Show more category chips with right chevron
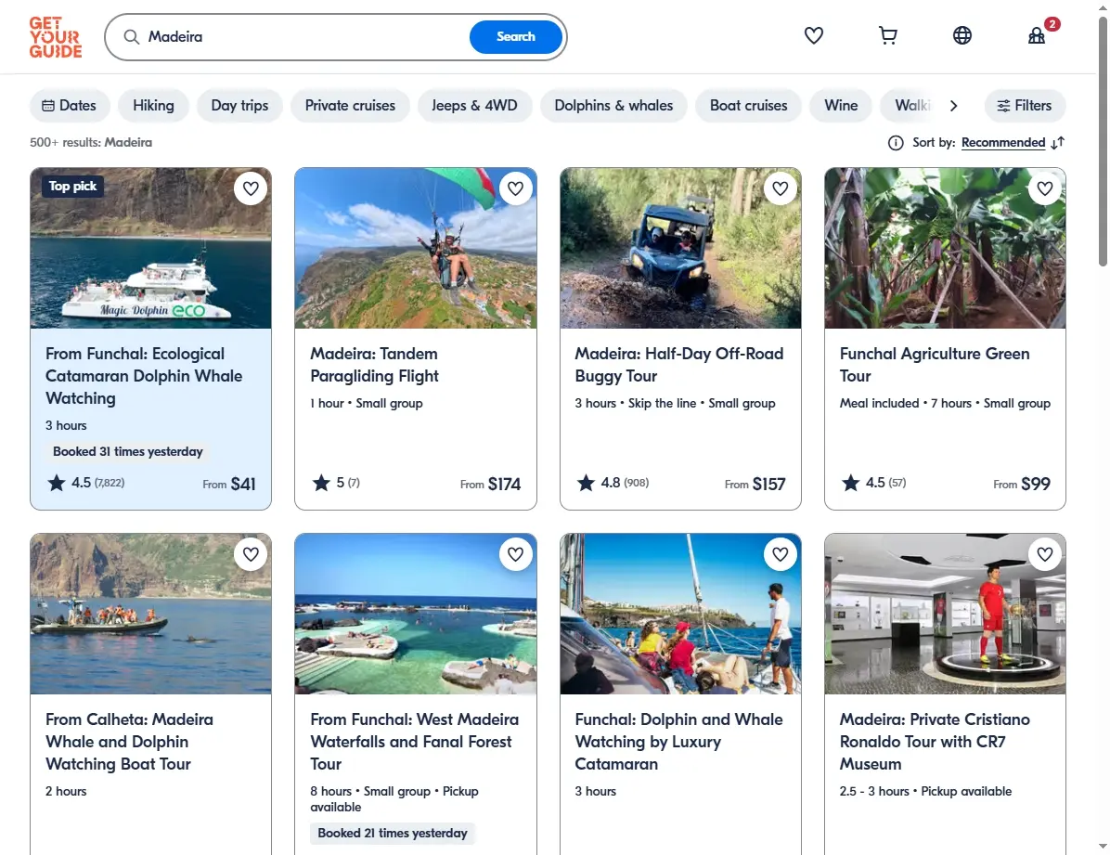 [953, 106]
